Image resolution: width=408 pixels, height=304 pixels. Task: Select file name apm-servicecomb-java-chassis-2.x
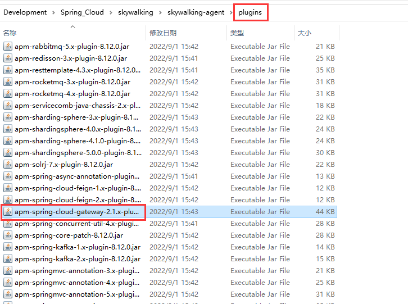pyautogui.click(x=78, y=106)
